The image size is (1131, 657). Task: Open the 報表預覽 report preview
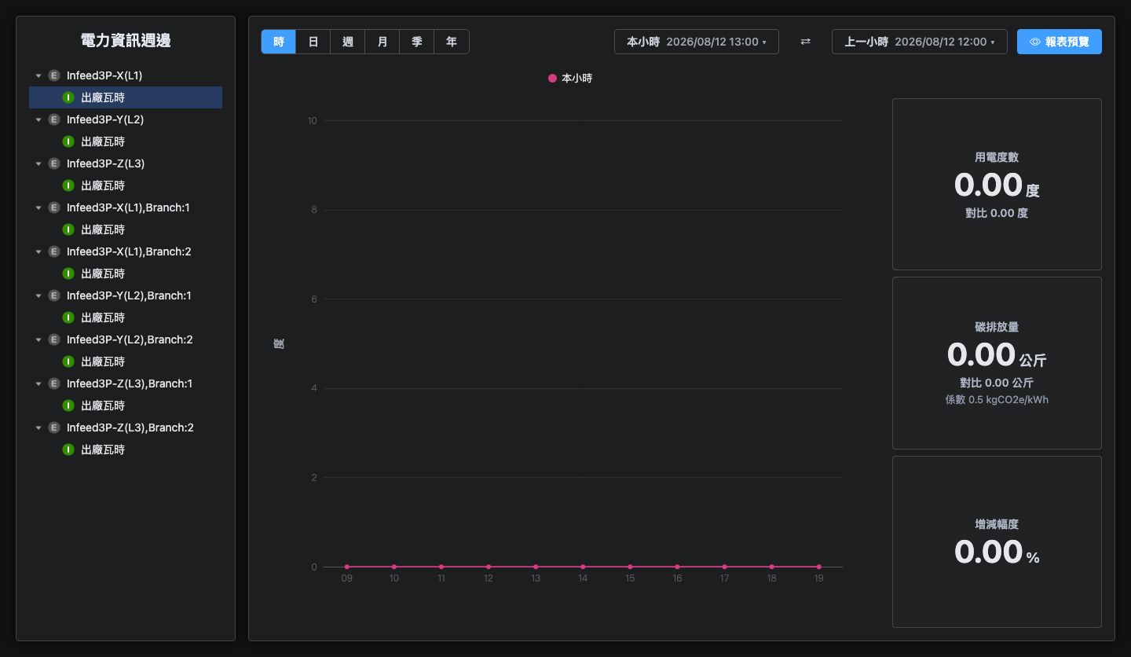(1060, 42)
